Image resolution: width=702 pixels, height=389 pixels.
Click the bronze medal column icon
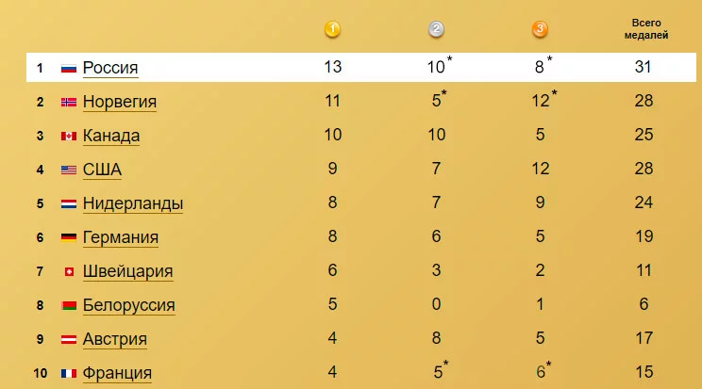point(540,29)
